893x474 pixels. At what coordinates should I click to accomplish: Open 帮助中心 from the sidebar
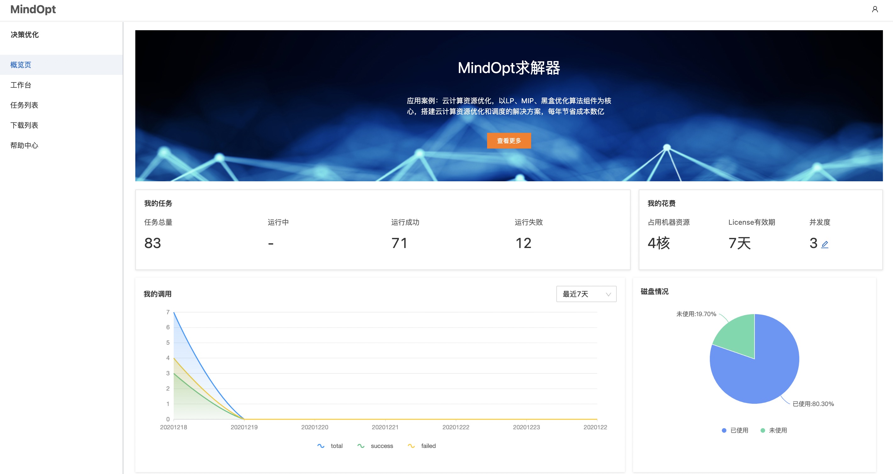tap(24, 145)
